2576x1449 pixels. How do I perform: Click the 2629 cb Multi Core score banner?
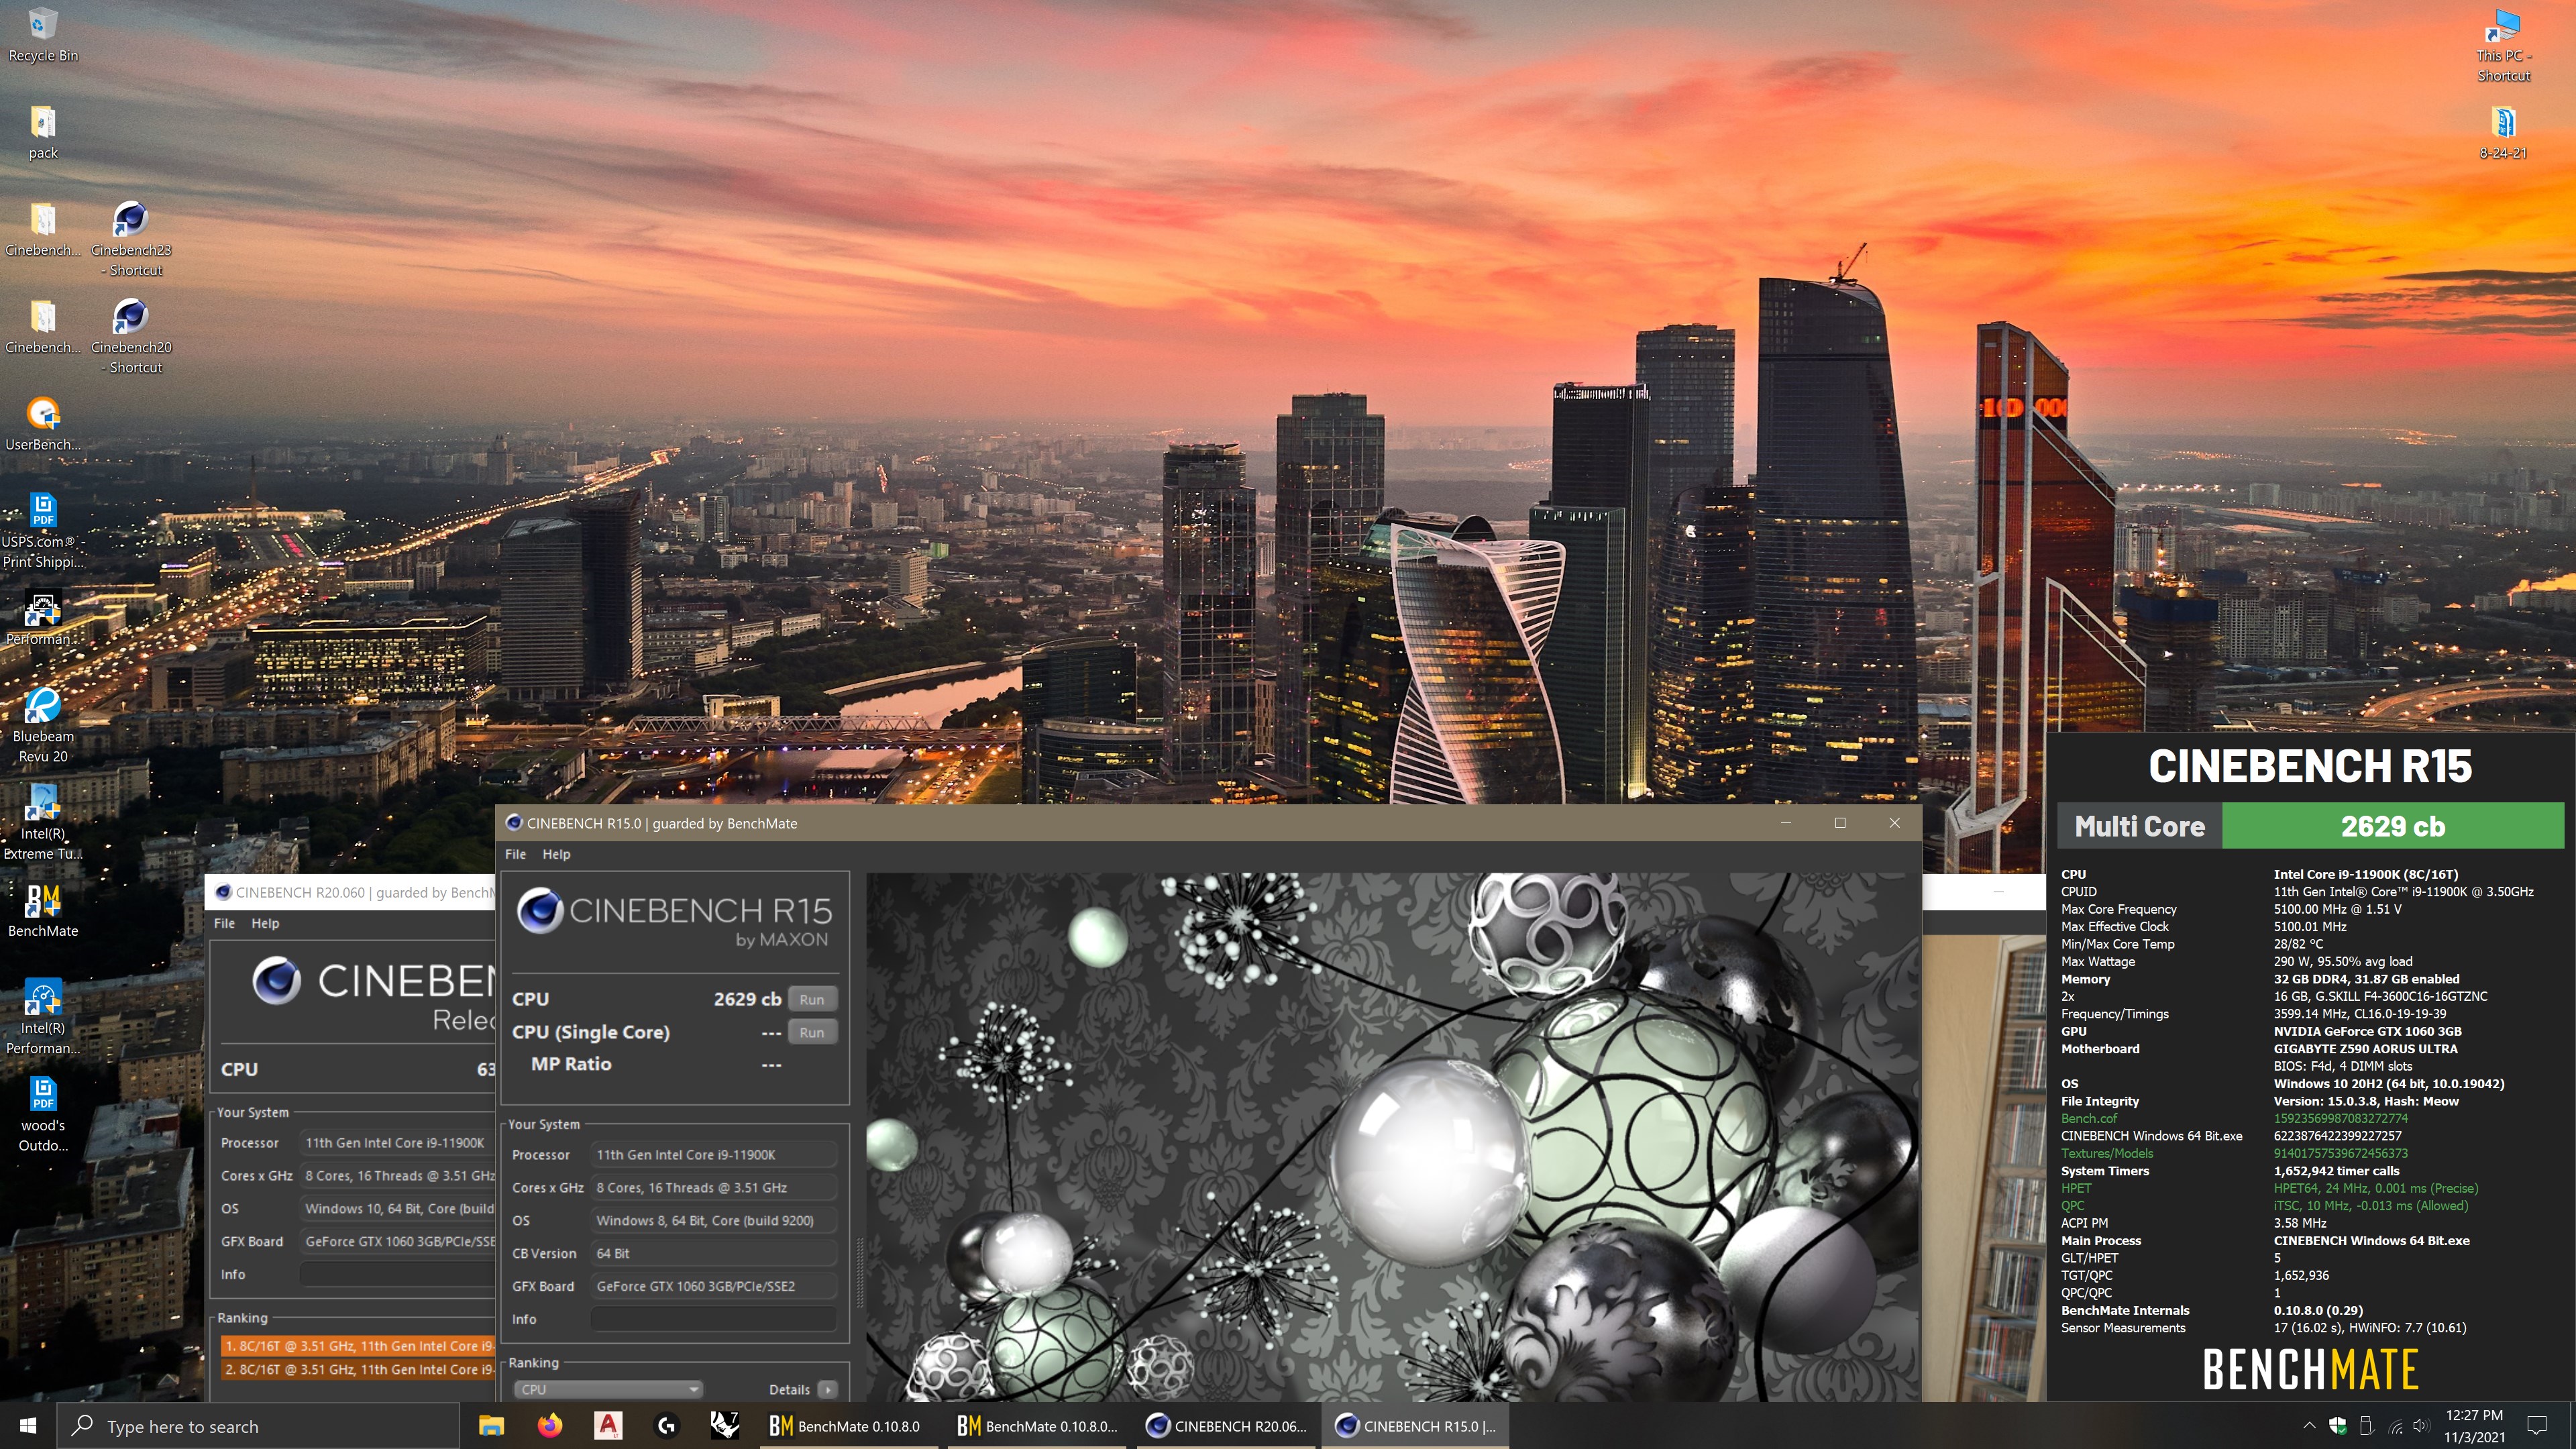pyautogui.click(x=2392, y=826)
